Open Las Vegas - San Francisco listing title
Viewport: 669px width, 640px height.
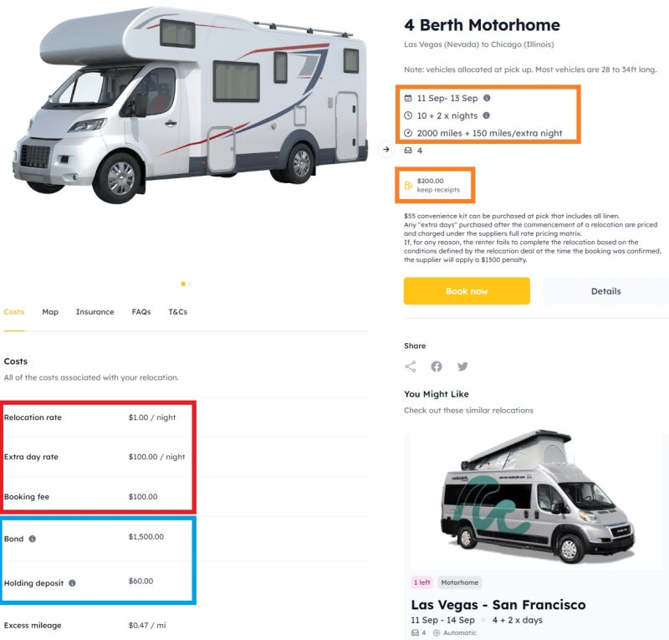[498, 604]
